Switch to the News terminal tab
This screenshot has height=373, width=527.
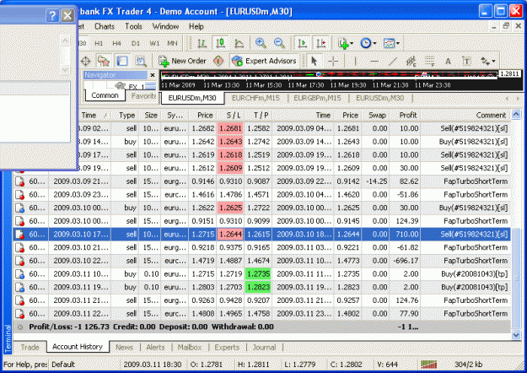124,347
